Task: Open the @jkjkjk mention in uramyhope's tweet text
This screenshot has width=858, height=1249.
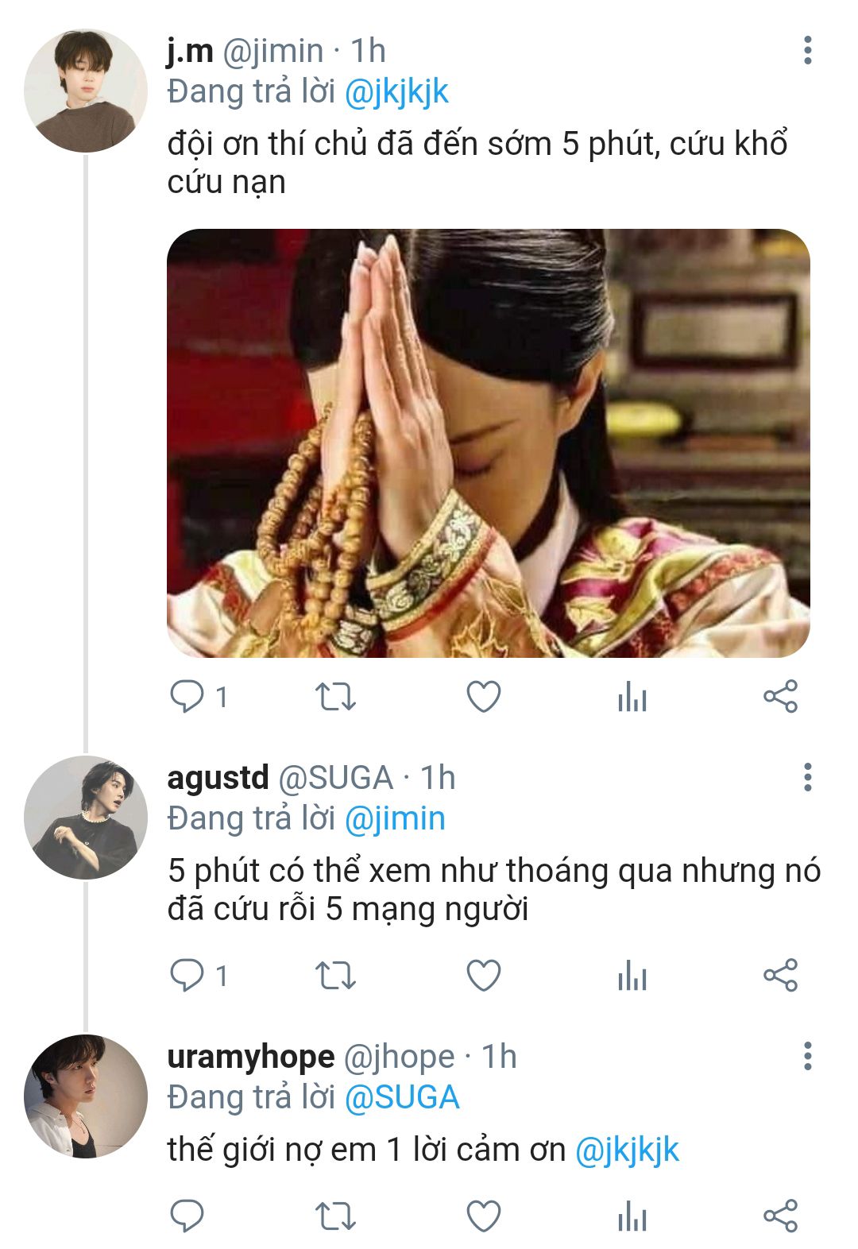Action: [x=627, y=1150]
